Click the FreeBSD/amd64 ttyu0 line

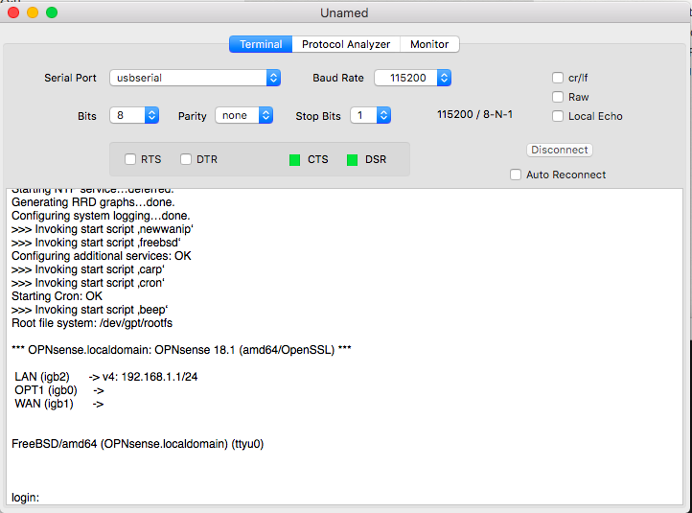[138, 444]
